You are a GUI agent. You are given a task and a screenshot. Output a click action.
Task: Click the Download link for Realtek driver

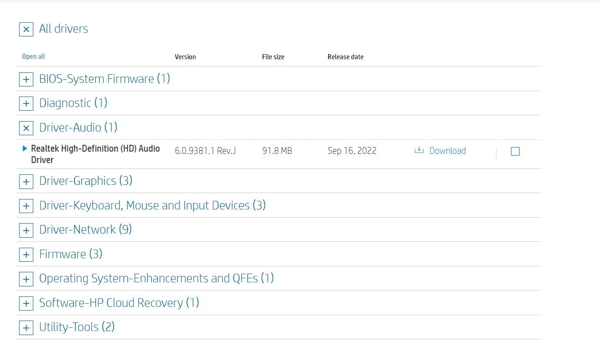click(x=447, y=151)
